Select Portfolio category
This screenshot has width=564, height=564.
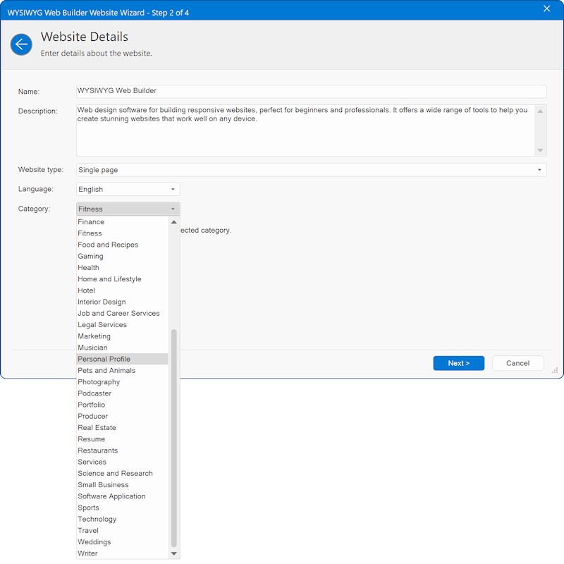pyautogui.click(x=122, y=405)
